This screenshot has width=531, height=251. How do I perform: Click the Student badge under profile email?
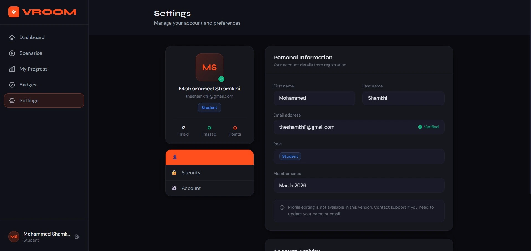tap(209, 108)
